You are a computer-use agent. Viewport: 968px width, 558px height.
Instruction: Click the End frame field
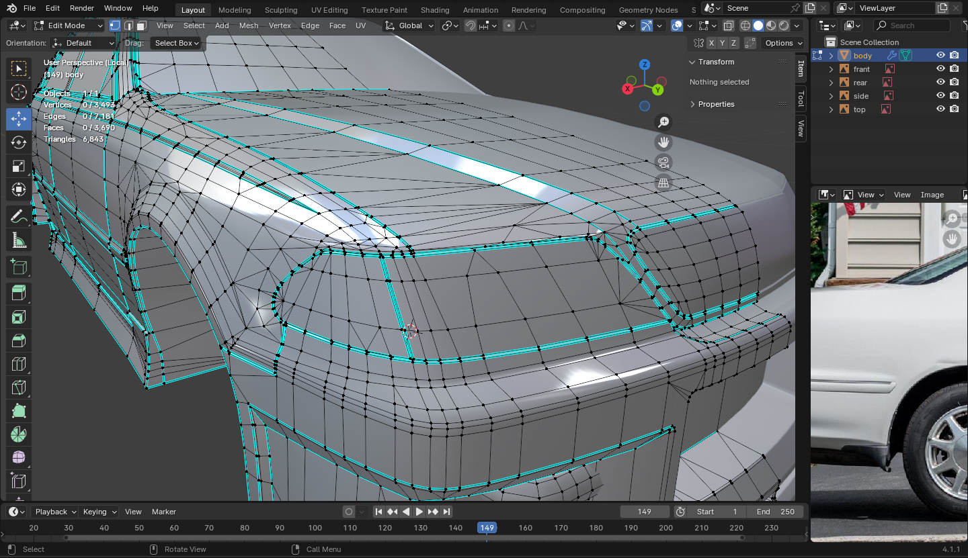pos(776,512)
